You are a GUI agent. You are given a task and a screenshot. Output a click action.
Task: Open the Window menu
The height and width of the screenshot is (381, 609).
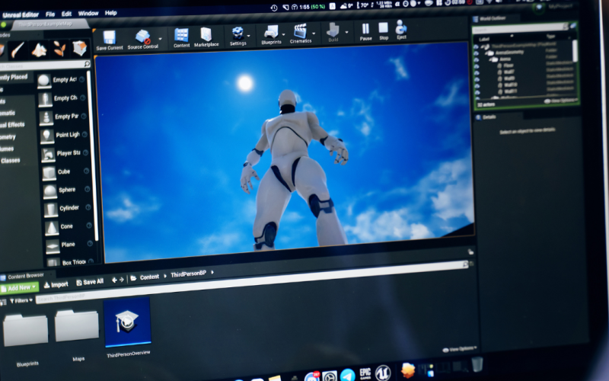88,13
